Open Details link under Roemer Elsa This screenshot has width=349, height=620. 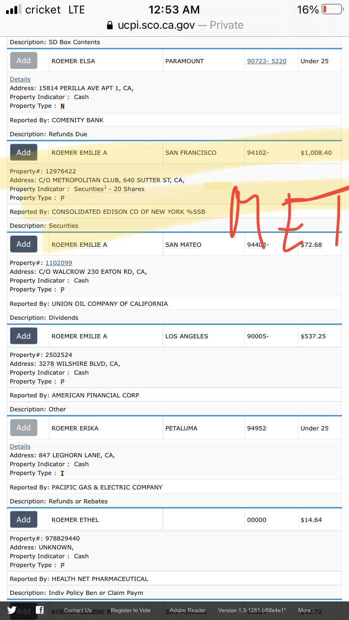[x=20, y=79]
